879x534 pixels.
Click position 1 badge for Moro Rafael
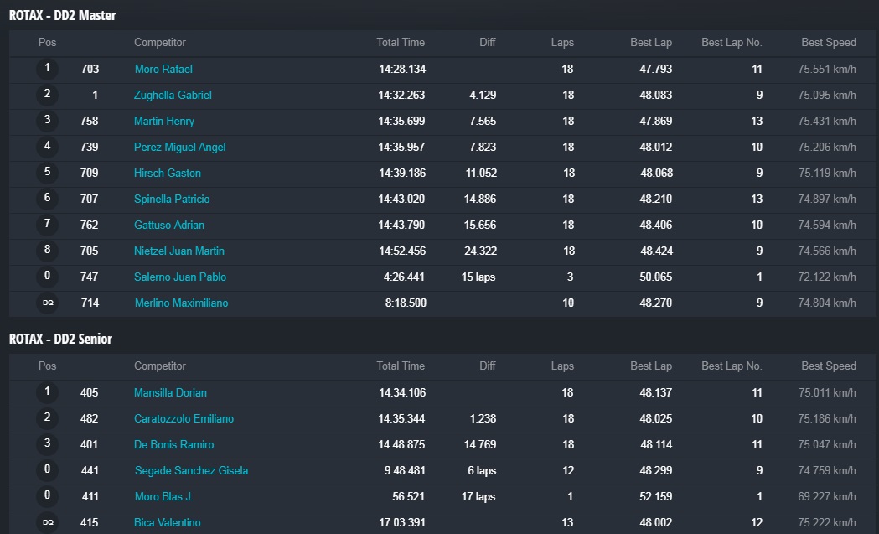pos(48,69)
